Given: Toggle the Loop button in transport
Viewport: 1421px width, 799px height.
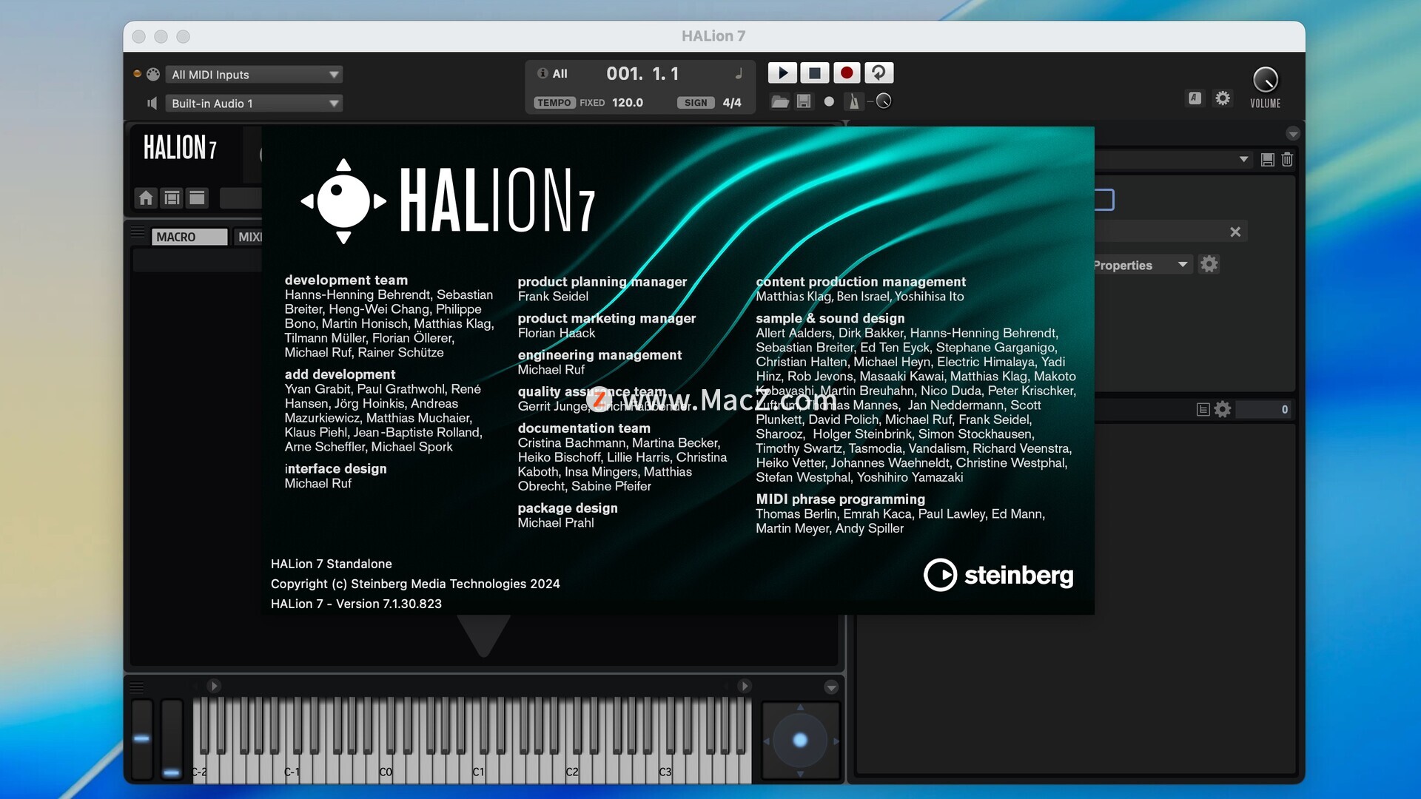Looking at the screenshot, I should click(879, 73).
